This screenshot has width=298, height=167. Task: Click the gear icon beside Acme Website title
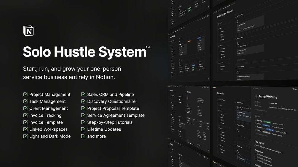pos(256,96)
